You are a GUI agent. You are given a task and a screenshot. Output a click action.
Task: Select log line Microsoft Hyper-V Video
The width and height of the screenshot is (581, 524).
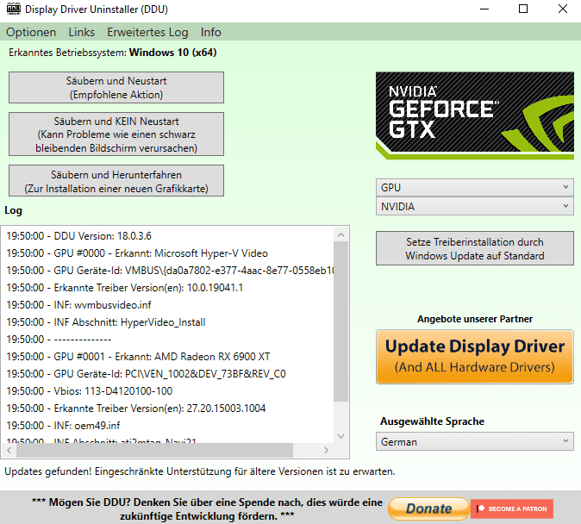pyautogui.click(x=137, y=253)
